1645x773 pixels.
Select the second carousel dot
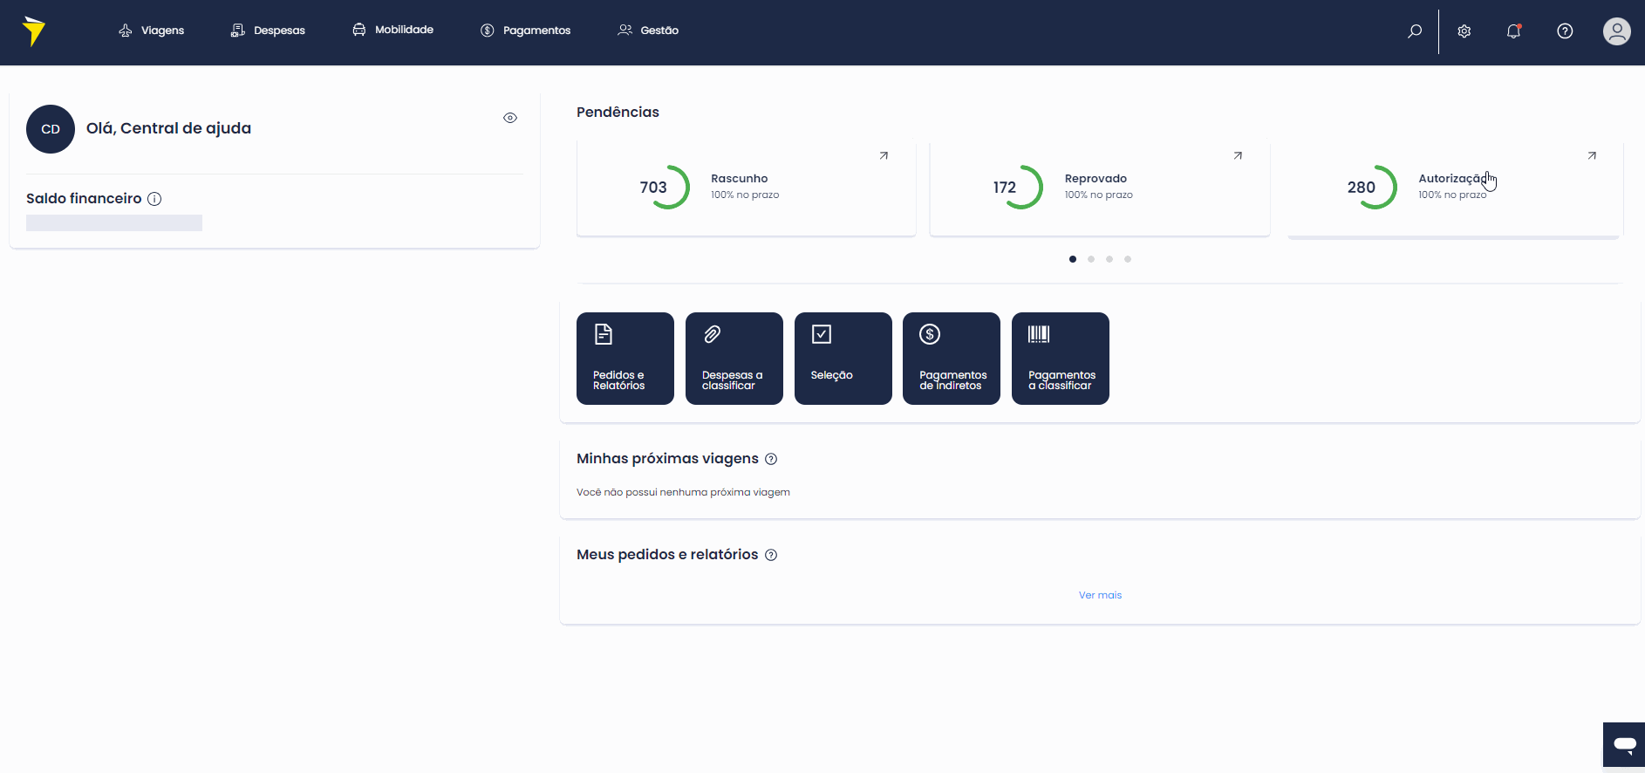click(1091, 259)
